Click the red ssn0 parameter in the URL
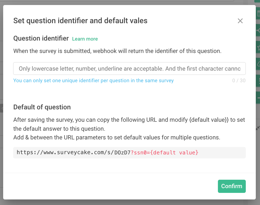Image resolution: width=260 pixels, height=205 pixels. (x=139, y=153)
